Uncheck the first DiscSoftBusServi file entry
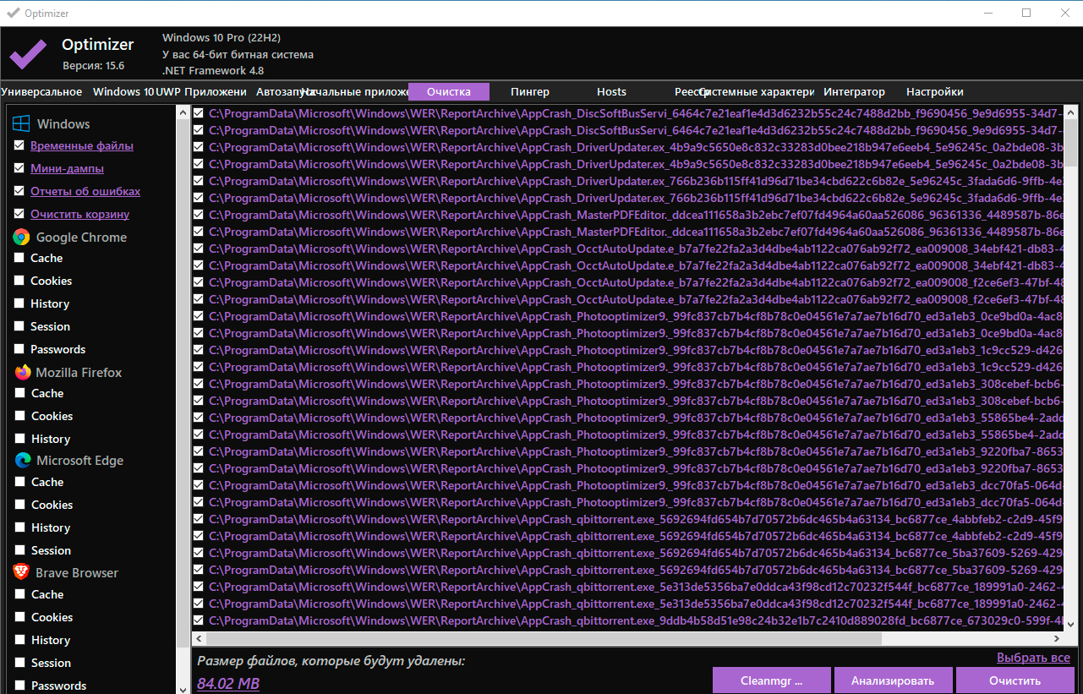 [x=198, y=113]
